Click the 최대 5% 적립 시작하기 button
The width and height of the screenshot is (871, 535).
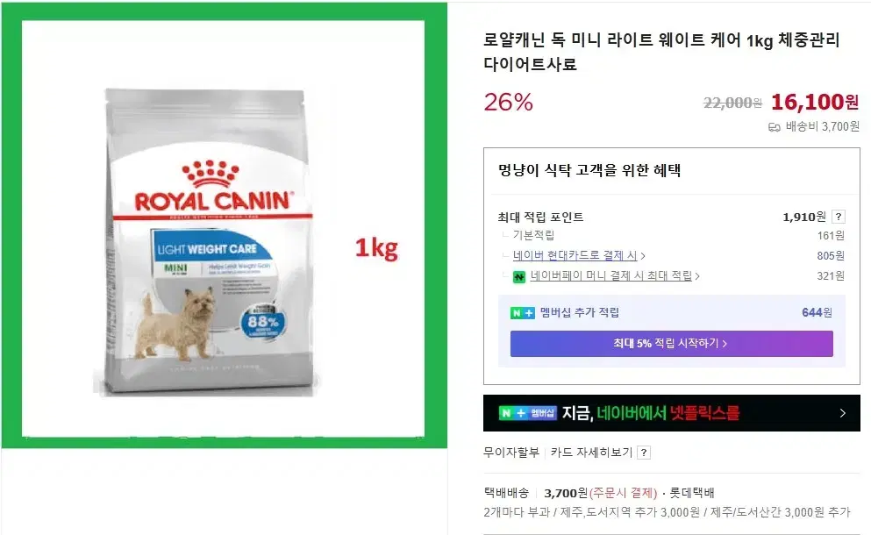pyautogui.click(x=671, y=343)
